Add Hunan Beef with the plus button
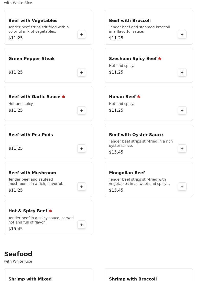The width and height of the screenshot is (197, 281). 182,111
